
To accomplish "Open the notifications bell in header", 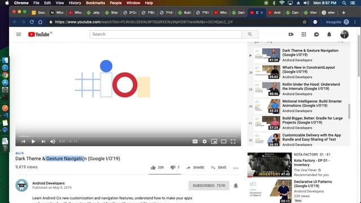I will pyautogui.click(x=329, y=34).
